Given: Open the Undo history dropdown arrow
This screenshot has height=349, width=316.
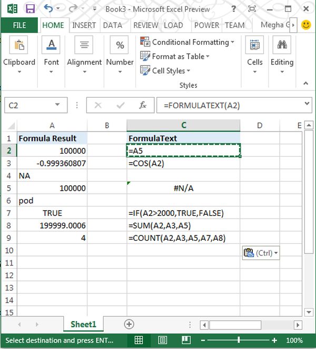Looking at the screenshot, I should pos(58,8).
